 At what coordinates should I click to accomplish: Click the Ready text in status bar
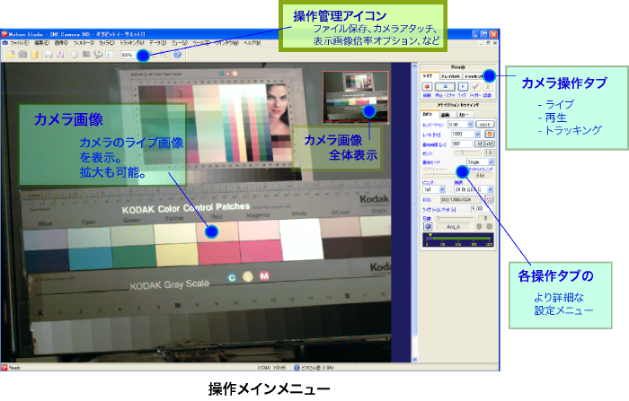coord(14,367)
